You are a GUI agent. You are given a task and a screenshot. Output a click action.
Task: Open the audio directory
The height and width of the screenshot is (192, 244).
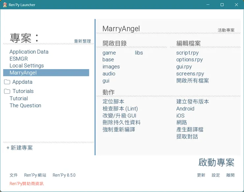pos(109,73)
